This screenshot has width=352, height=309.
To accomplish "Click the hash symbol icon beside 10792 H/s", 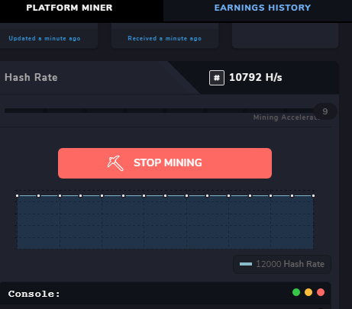I will pyautogui.click(x=217, y=78).
